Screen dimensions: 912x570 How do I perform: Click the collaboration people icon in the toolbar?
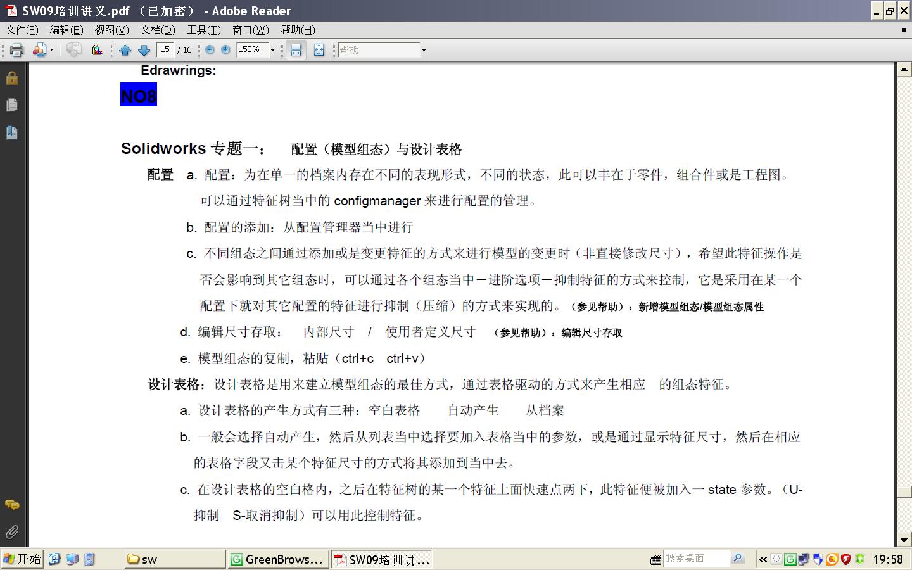click(39, 50)
